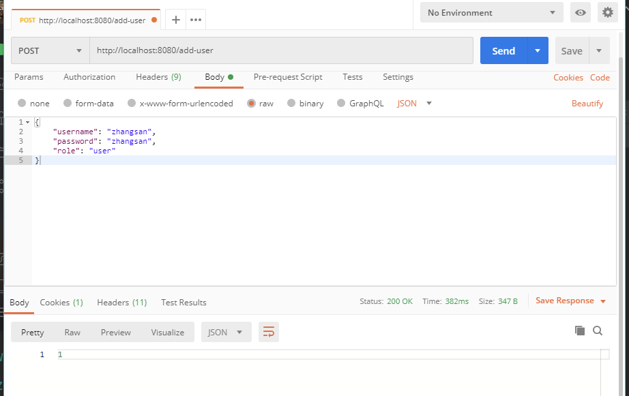
Task: Click the 347 B response size value
Action: coord(508,301)
